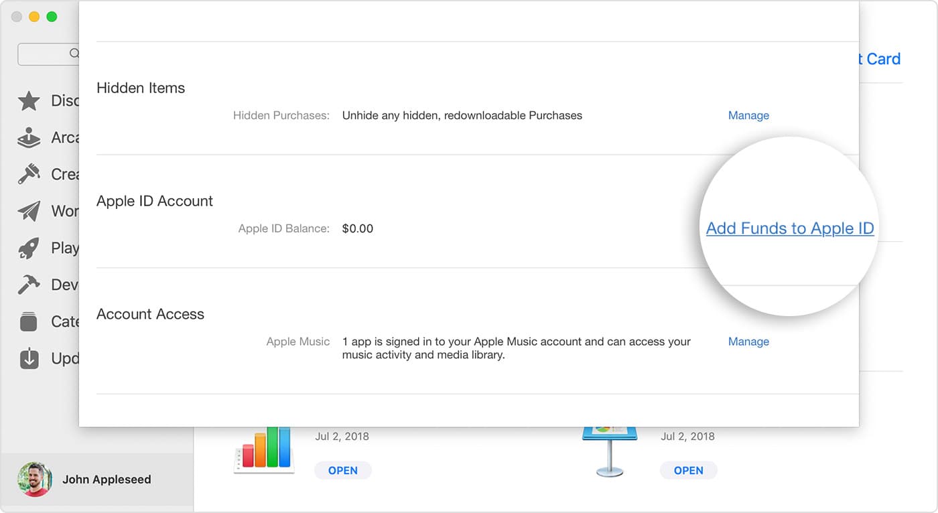Click the App Store search field
Viewport: 938px width, 513px height.
(x=48, y=54)
